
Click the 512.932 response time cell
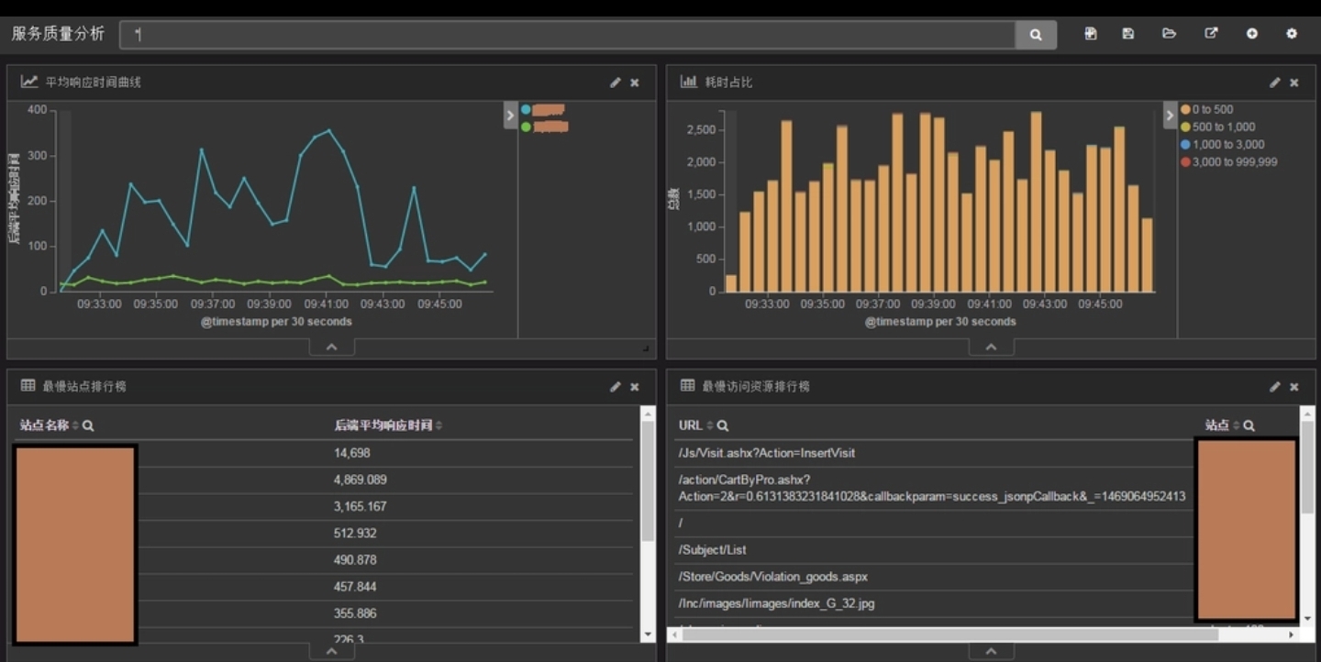(x=355, y=533)
